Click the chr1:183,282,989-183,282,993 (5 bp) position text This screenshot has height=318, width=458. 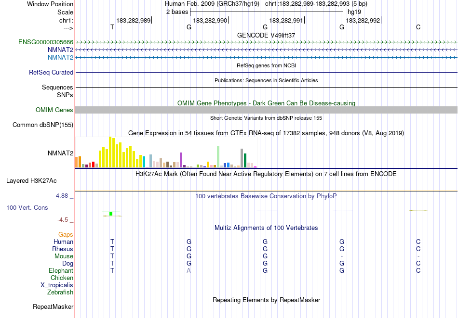(x=316, y=4)
